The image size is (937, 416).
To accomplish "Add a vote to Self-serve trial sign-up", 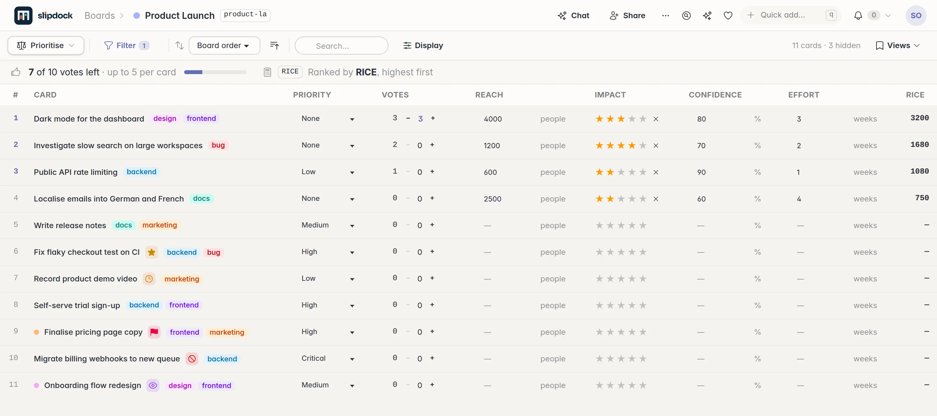I will point(432,305).
